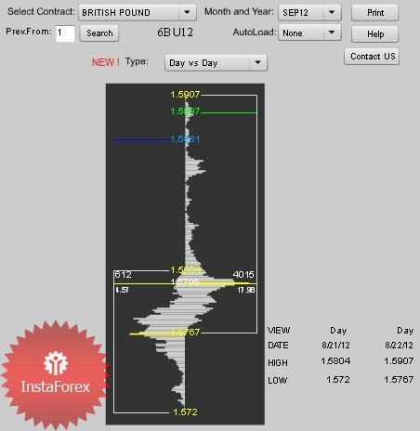Click the Contact US button
This screenshot has height=431, width=420.
(372, 57)
